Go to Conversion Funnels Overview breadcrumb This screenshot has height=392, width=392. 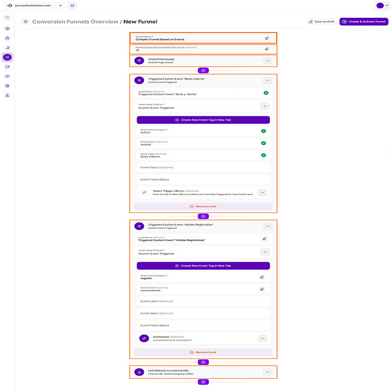[75, 22]
